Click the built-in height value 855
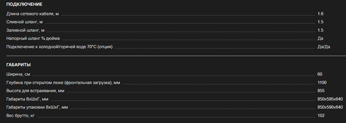 pyautogui.click(x=321, y=91)
